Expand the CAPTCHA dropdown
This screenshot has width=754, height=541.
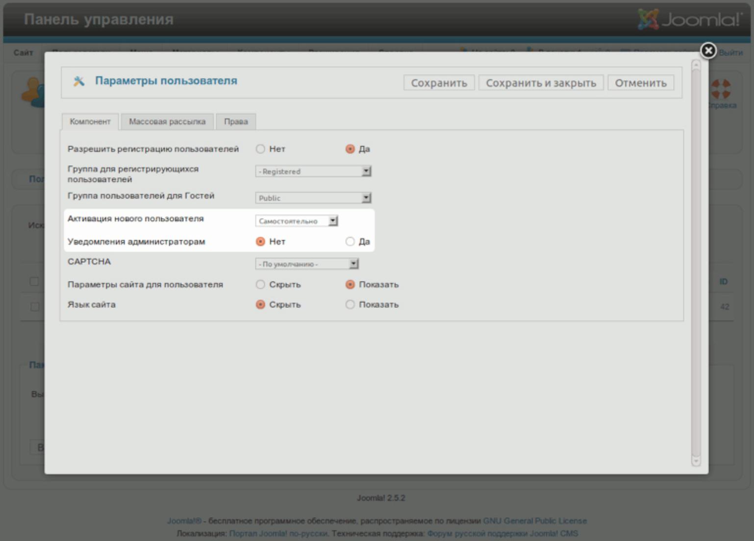[x=306, y=264]
